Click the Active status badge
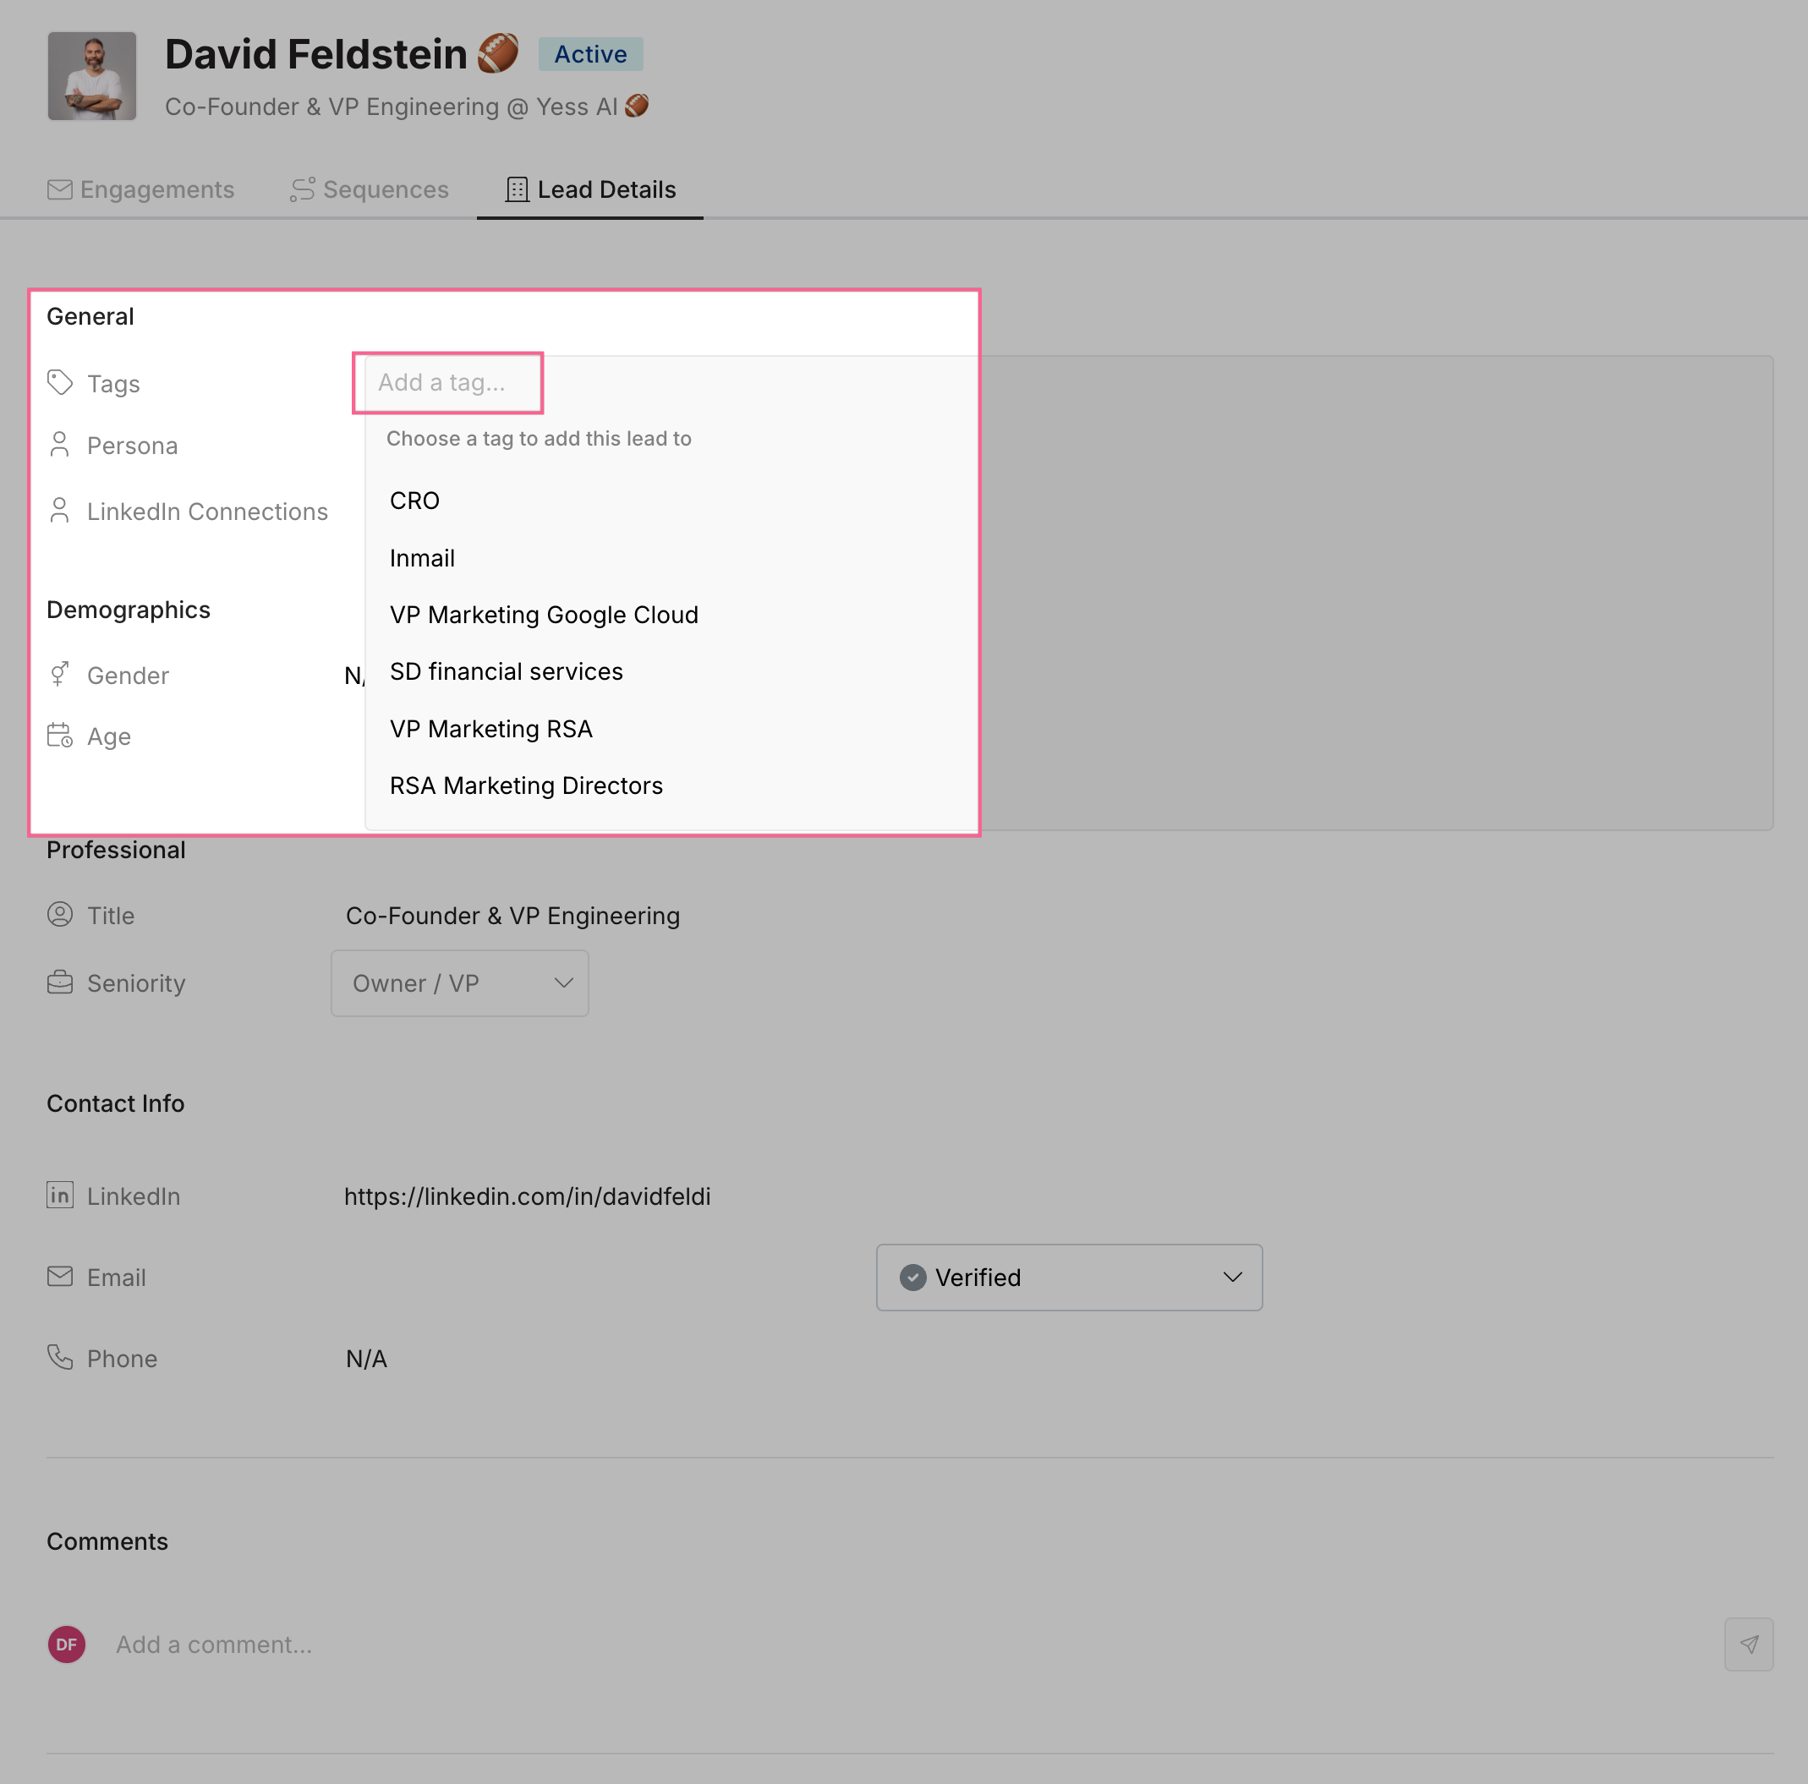Screen dimensions: 1808x1784 [x=590, y=54]
